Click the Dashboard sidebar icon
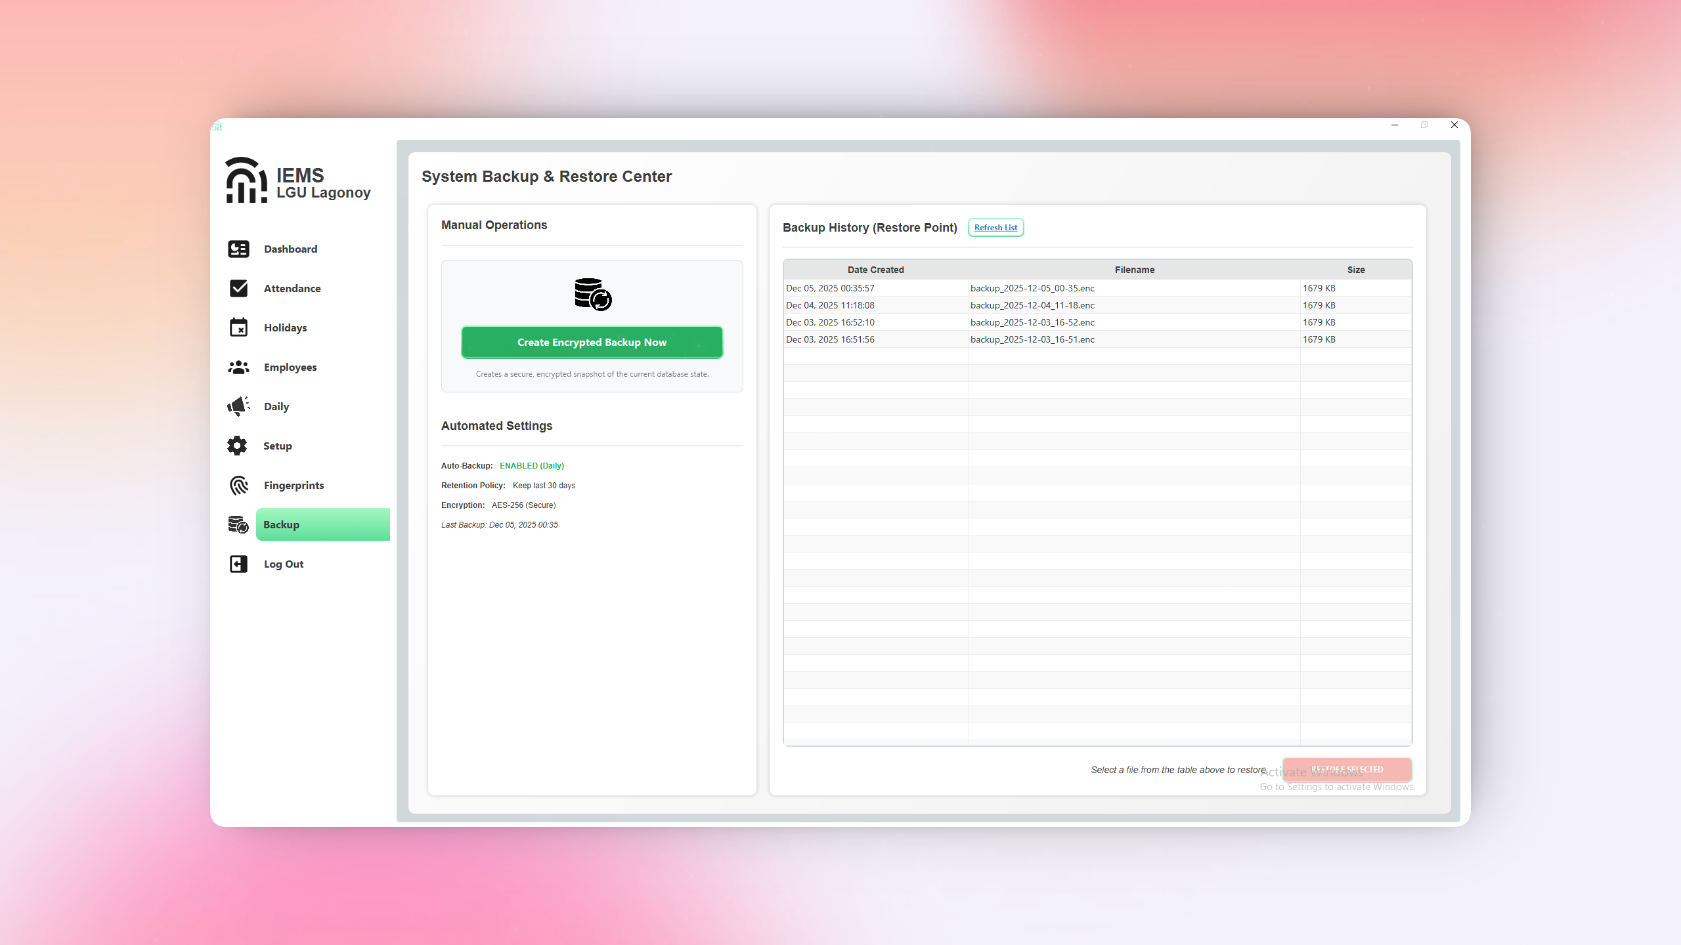The image size is (1681, 945). pos(238,249)
